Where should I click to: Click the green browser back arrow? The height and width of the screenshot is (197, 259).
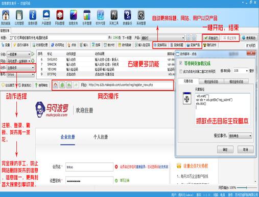(x=69, y=85)
